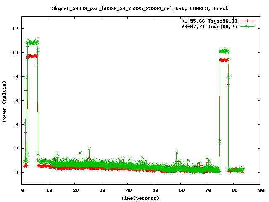Click the x-axis tick label 50
The image size is (269, 202).
[155, 190]
